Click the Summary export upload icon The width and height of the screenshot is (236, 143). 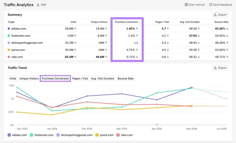click(x=215, y=15)
